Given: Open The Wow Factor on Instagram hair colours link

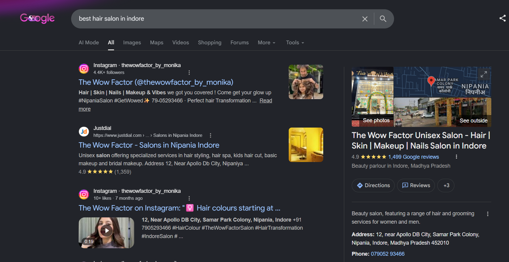Looking at the screenshot, I should pyautogui.click(x=179, y=208).
